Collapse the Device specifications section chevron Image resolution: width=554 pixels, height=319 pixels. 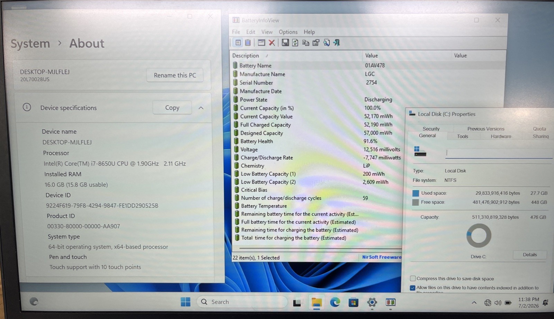(201, 108)
